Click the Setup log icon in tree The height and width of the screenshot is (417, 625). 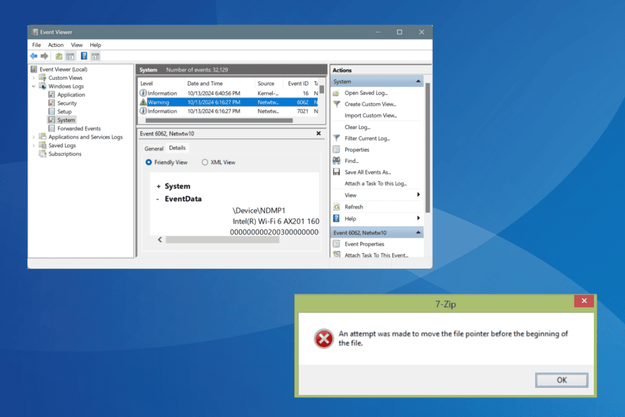(51, 111)
